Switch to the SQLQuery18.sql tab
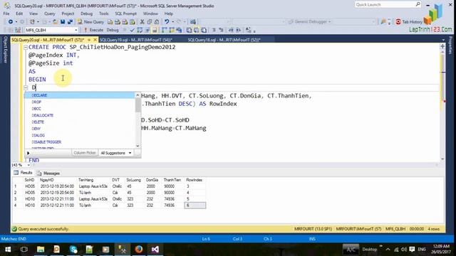 [224, 40]
